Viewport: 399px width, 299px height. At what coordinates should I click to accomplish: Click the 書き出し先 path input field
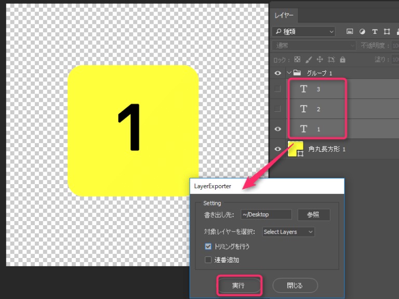[265, 215]
